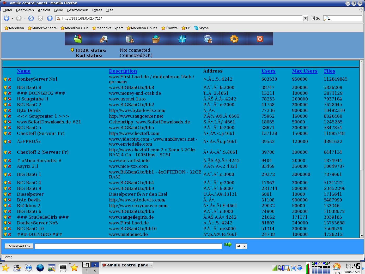The height and width of the screenshot is (274, 365).
Task: Sort servers by the Users column link
Action: point(268,71)
